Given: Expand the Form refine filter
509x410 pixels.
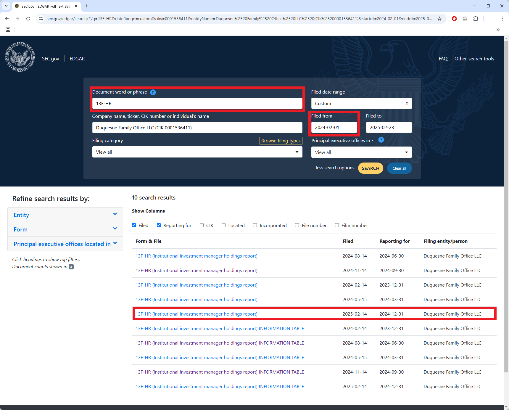Looking at the screenshot, I should (x=65, y=229).
